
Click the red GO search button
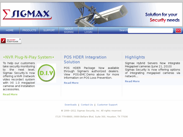pos(178,31)
